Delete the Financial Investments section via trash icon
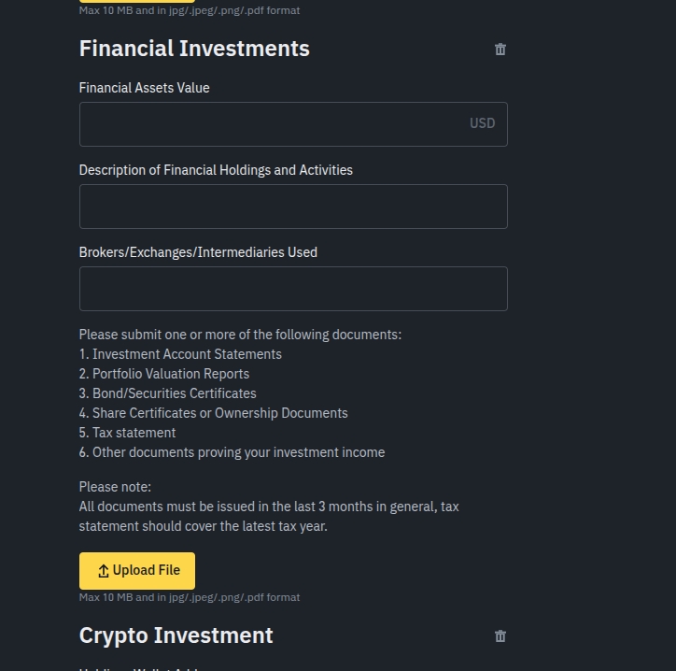 [500, 50]
